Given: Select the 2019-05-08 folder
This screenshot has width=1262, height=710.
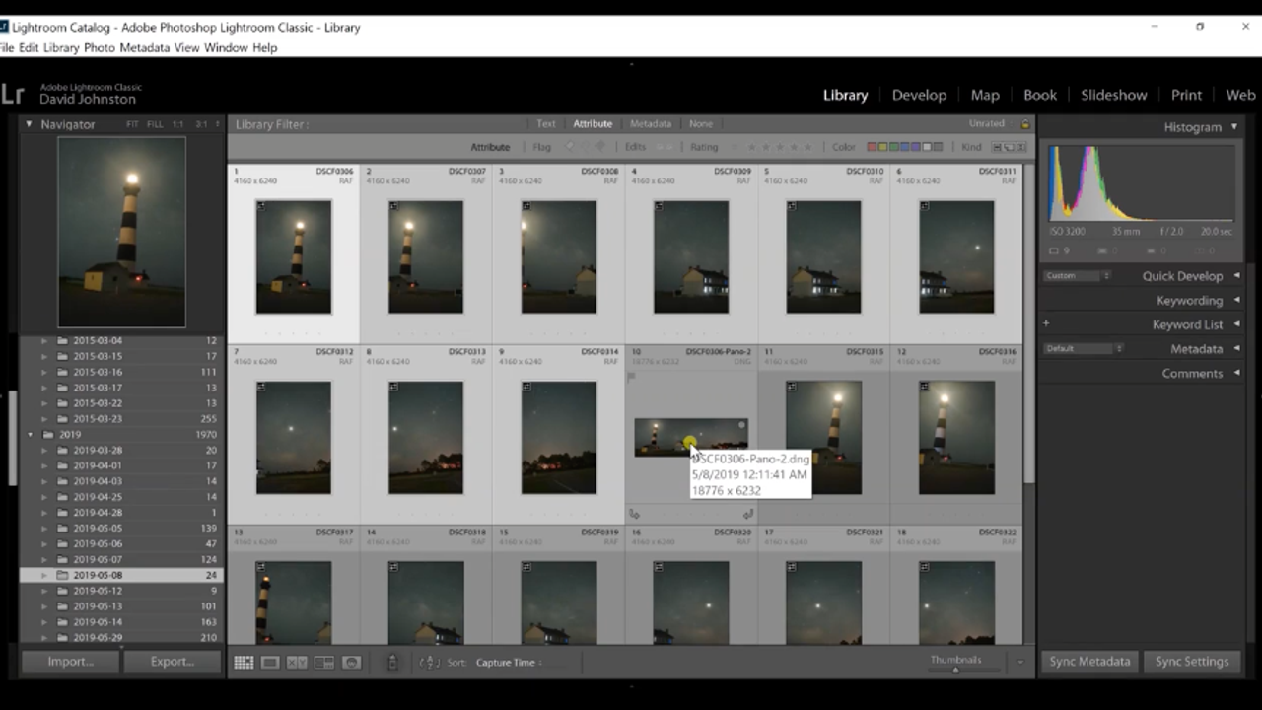Looking at the screenshot, I should tap(121, 575).
